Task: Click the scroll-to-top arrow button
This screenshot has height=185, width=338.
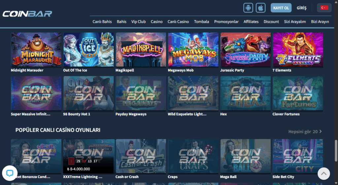Action: point(323,173)
